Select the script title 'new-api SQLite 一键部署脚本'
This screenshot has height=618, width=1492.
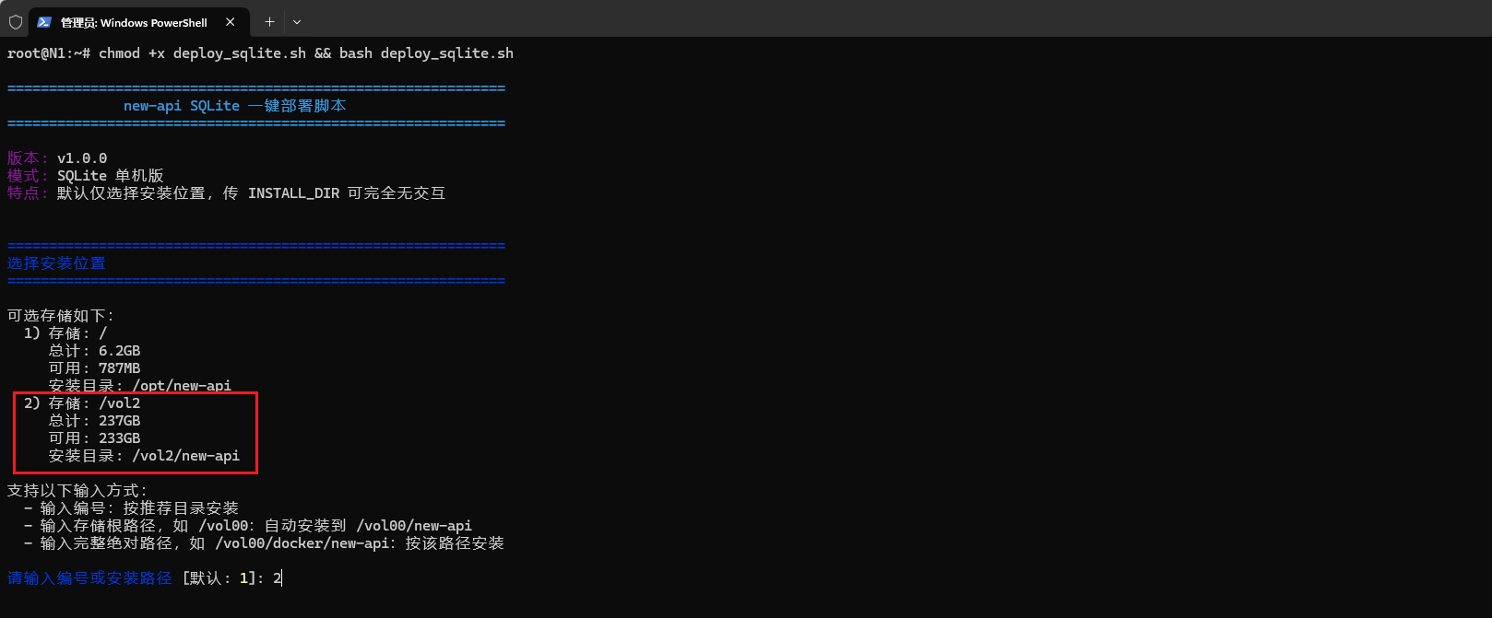pos(234,105)
